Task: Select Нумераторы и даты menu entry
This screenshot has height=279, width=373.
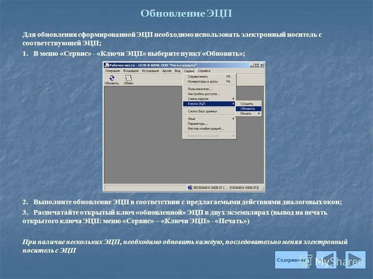Action: coord(209,81)
